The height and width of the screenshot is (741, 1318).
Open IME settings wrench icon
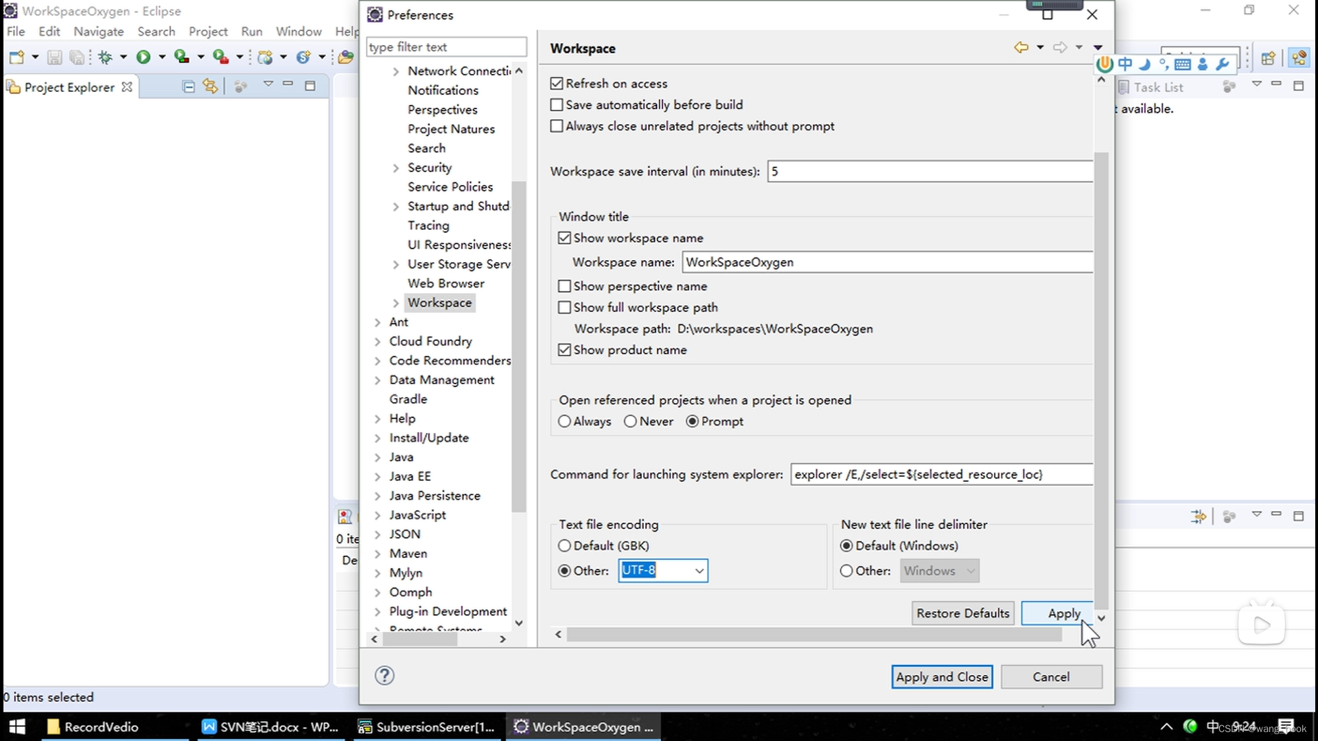tap(1223, 64)
